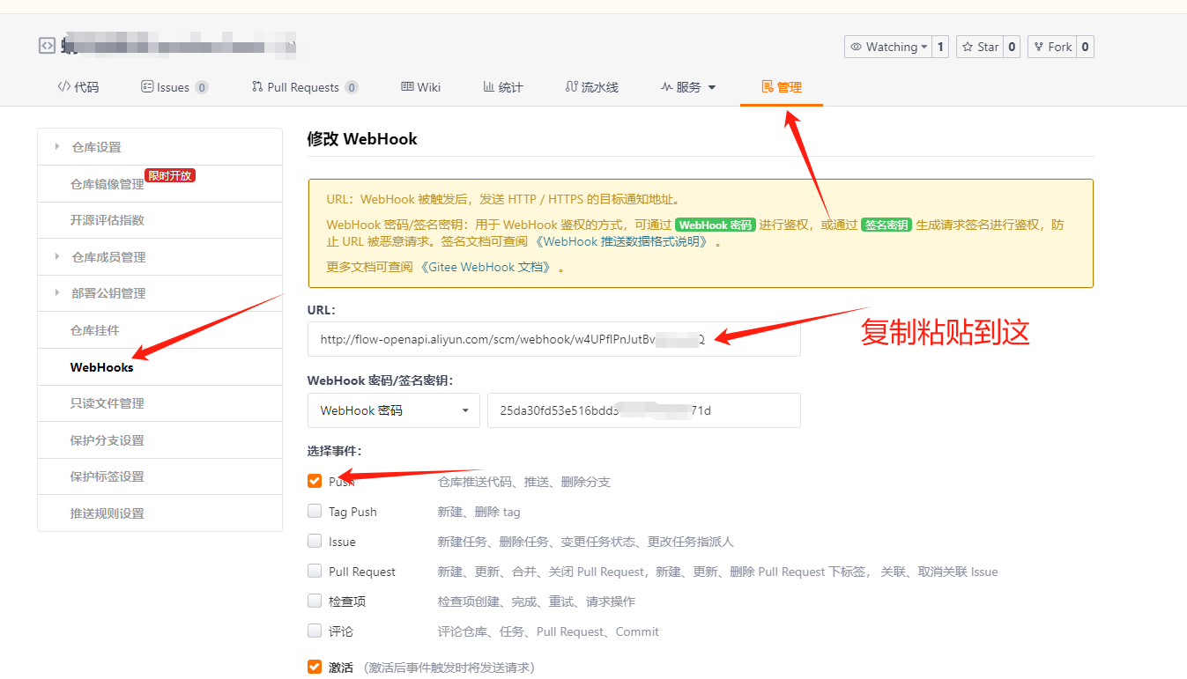The width and height of the screenshot is (1187, 679).
Task: Tick the Pull Request event checkbox
Action: pyautogui.click(x=315, y=571)
